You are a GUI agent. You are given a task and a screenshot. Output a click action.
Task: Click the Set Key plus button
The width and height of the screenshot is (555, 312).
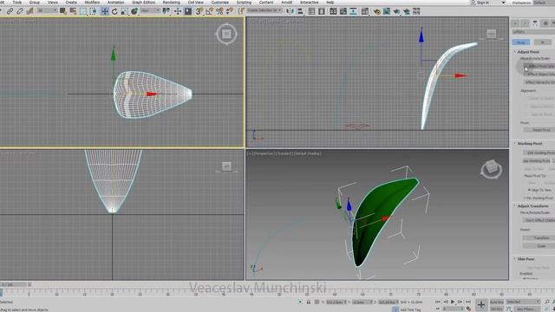[x=480, y=304]
